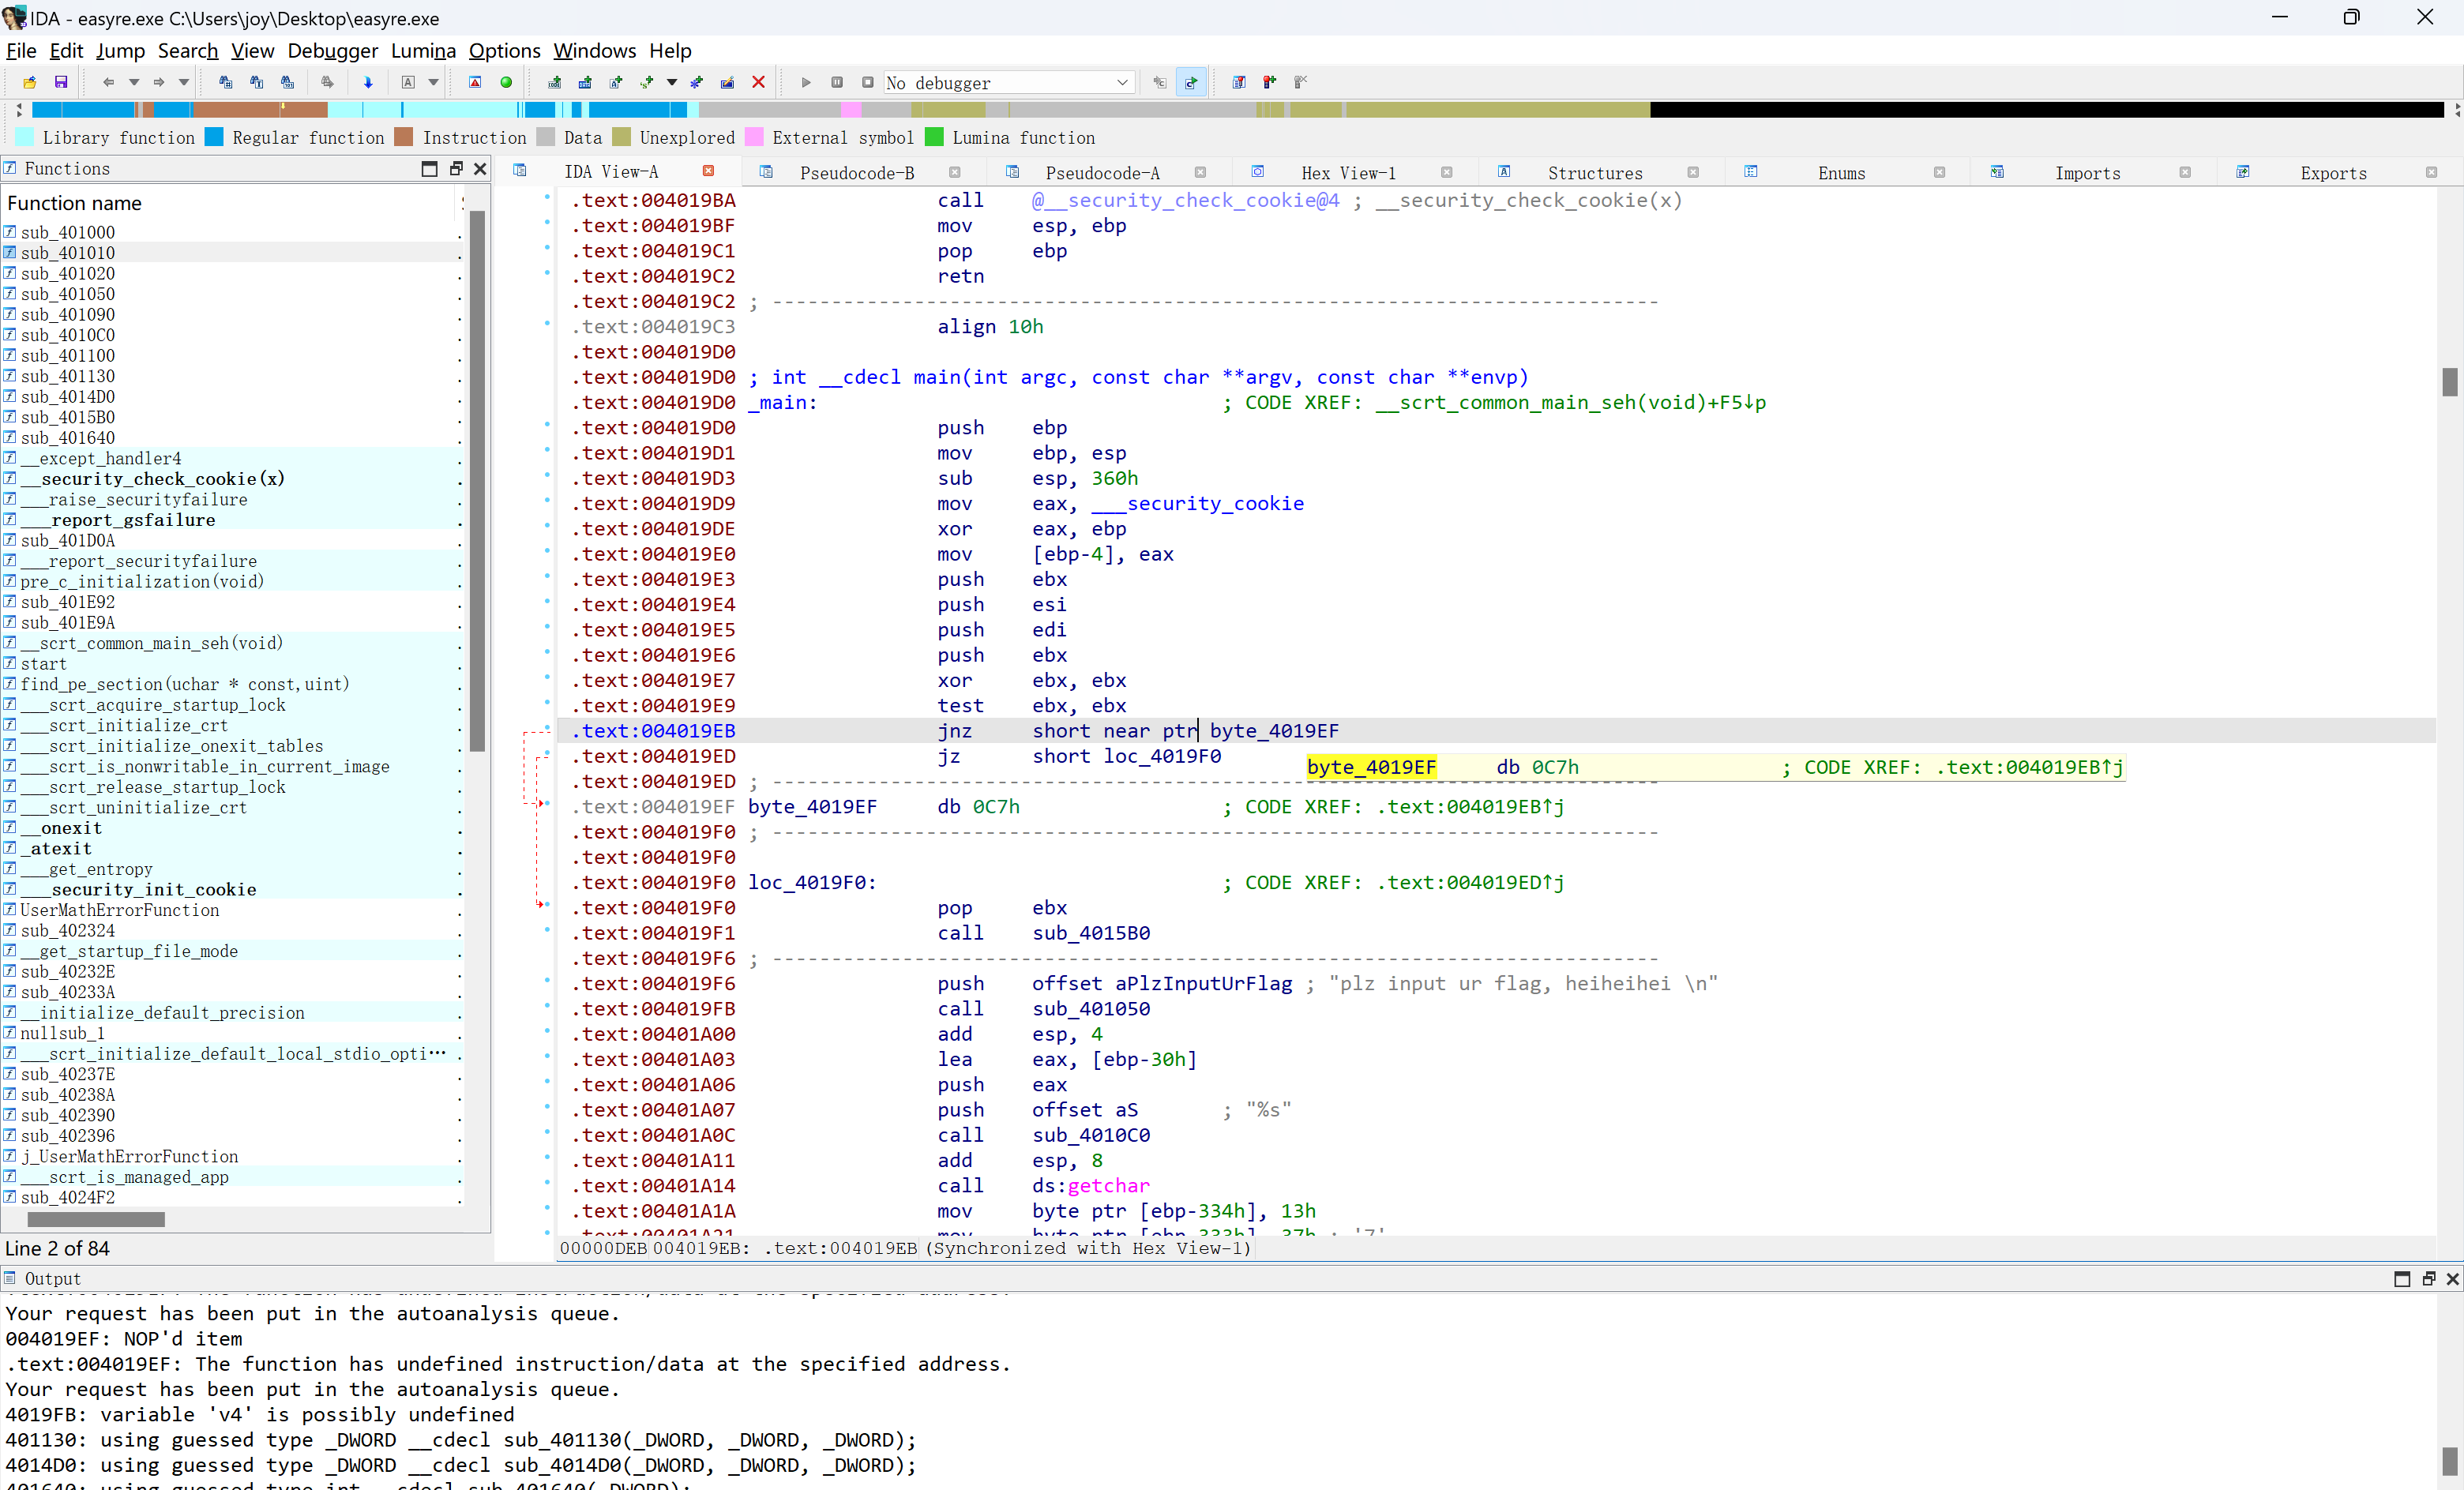Click the loc_4019F0 jz operand
The height and width of the screenshot is (1490, 2464).
[x=1162, y=756]
